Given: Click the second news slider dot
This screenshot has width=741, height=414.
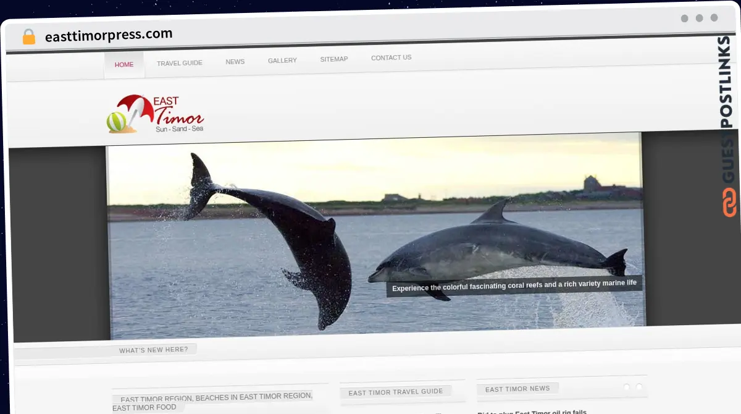Looking at the screenshot, I should 639,387.
